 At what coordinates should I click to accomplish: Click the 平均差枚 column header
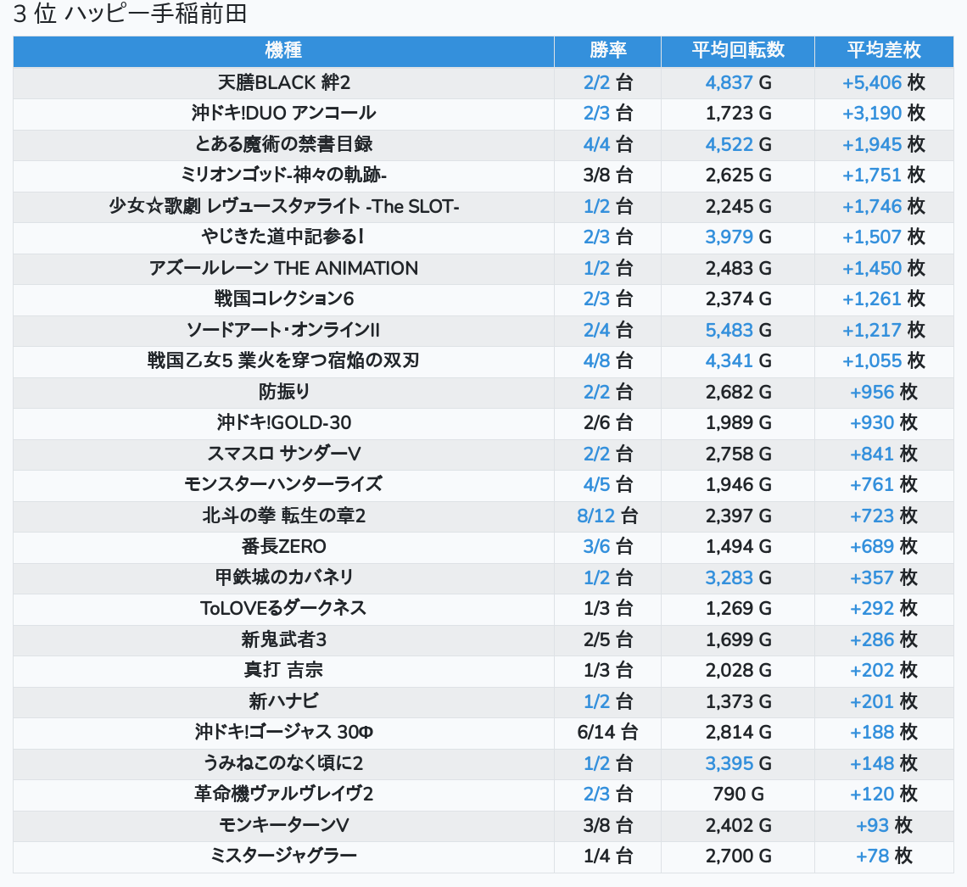pos(884,51)
